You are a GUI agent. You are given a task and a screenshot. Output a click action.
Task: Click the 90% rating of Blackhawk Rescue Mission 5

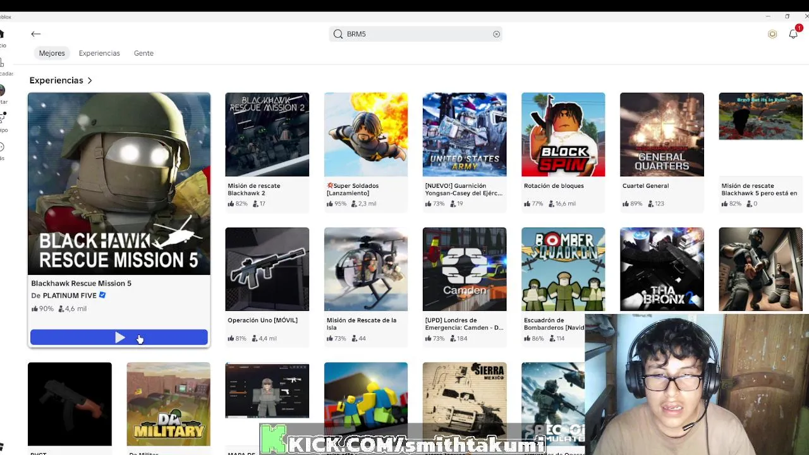(x=42, y=308)
